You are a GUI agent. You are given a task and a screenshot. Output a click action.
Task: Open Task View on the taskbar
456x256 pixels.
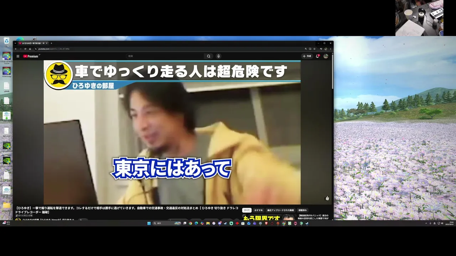point(185,223)
